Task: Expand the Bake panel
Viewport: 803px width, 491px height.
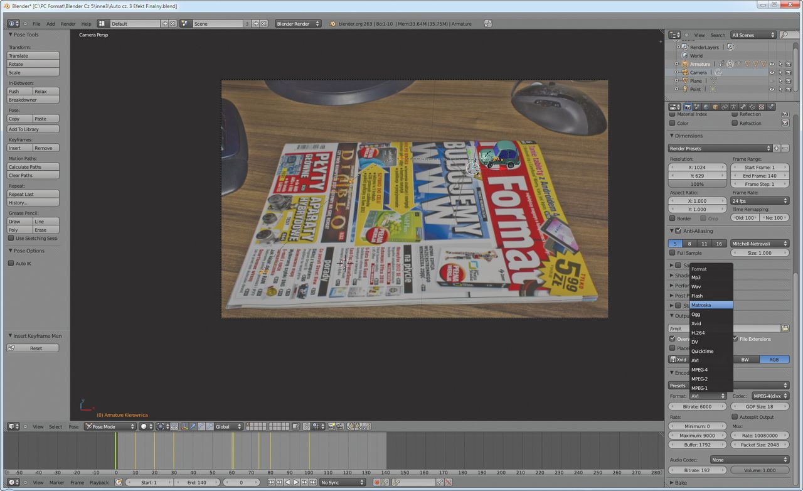Action: [672, 483]
